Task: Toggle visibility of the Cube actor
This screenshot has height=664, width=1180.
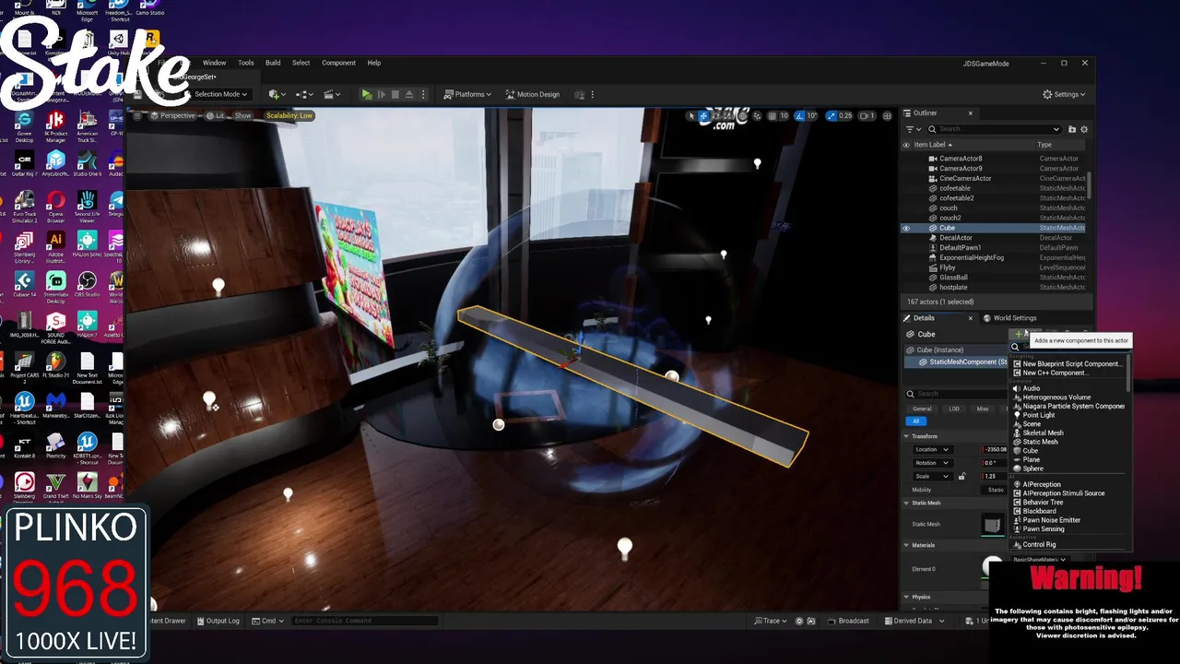Action: tap(906, 228)
